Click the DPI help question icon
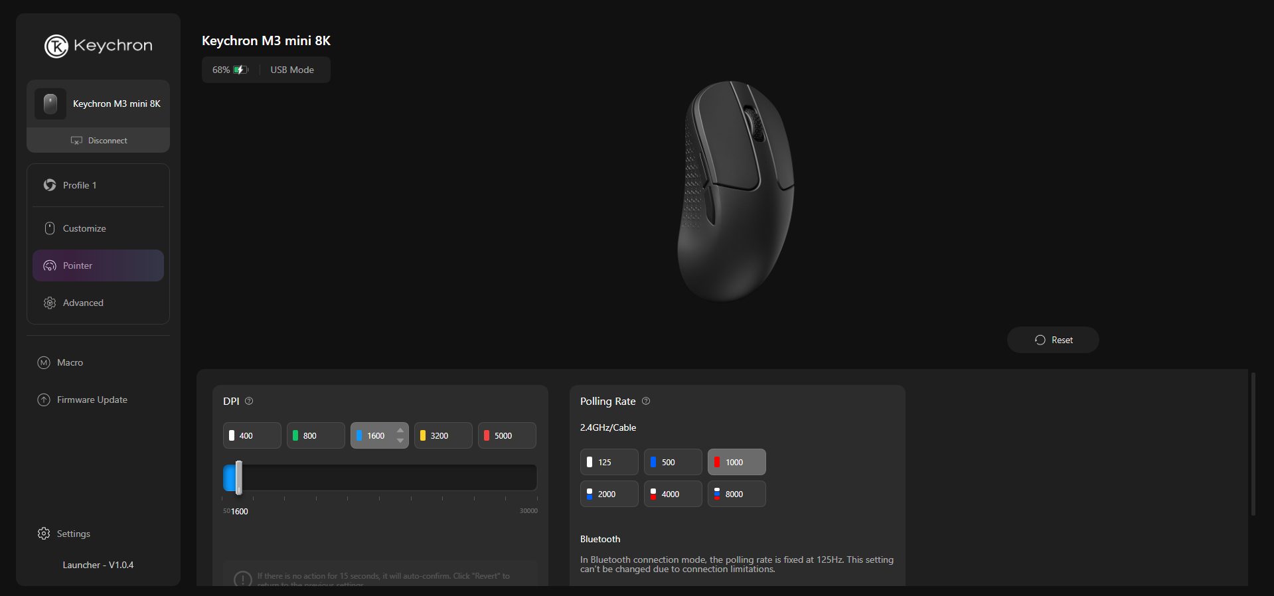1274x596 pixels. pyautogui.click(x=249, y=401)
